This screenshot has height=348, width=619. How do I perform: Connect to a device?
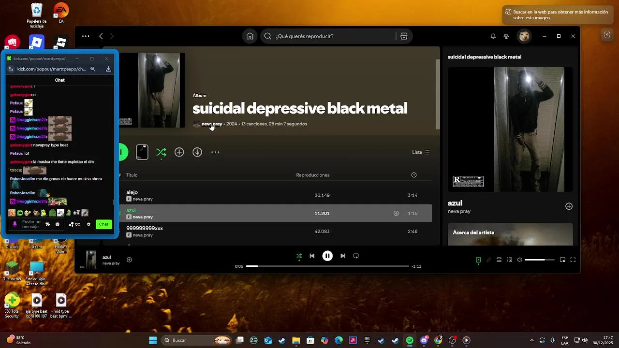(509, 260)
